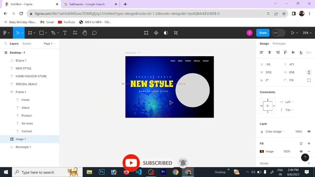Align right icon in Design panel
This screenshot has width=315, height=177.
pyautogui.click(x=278, y=53)
